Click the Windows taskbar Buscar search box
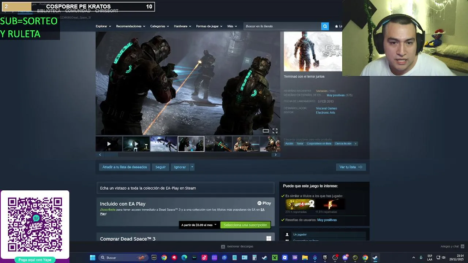Viewport: 468px width, 263px height. click(x=123, y=258)
